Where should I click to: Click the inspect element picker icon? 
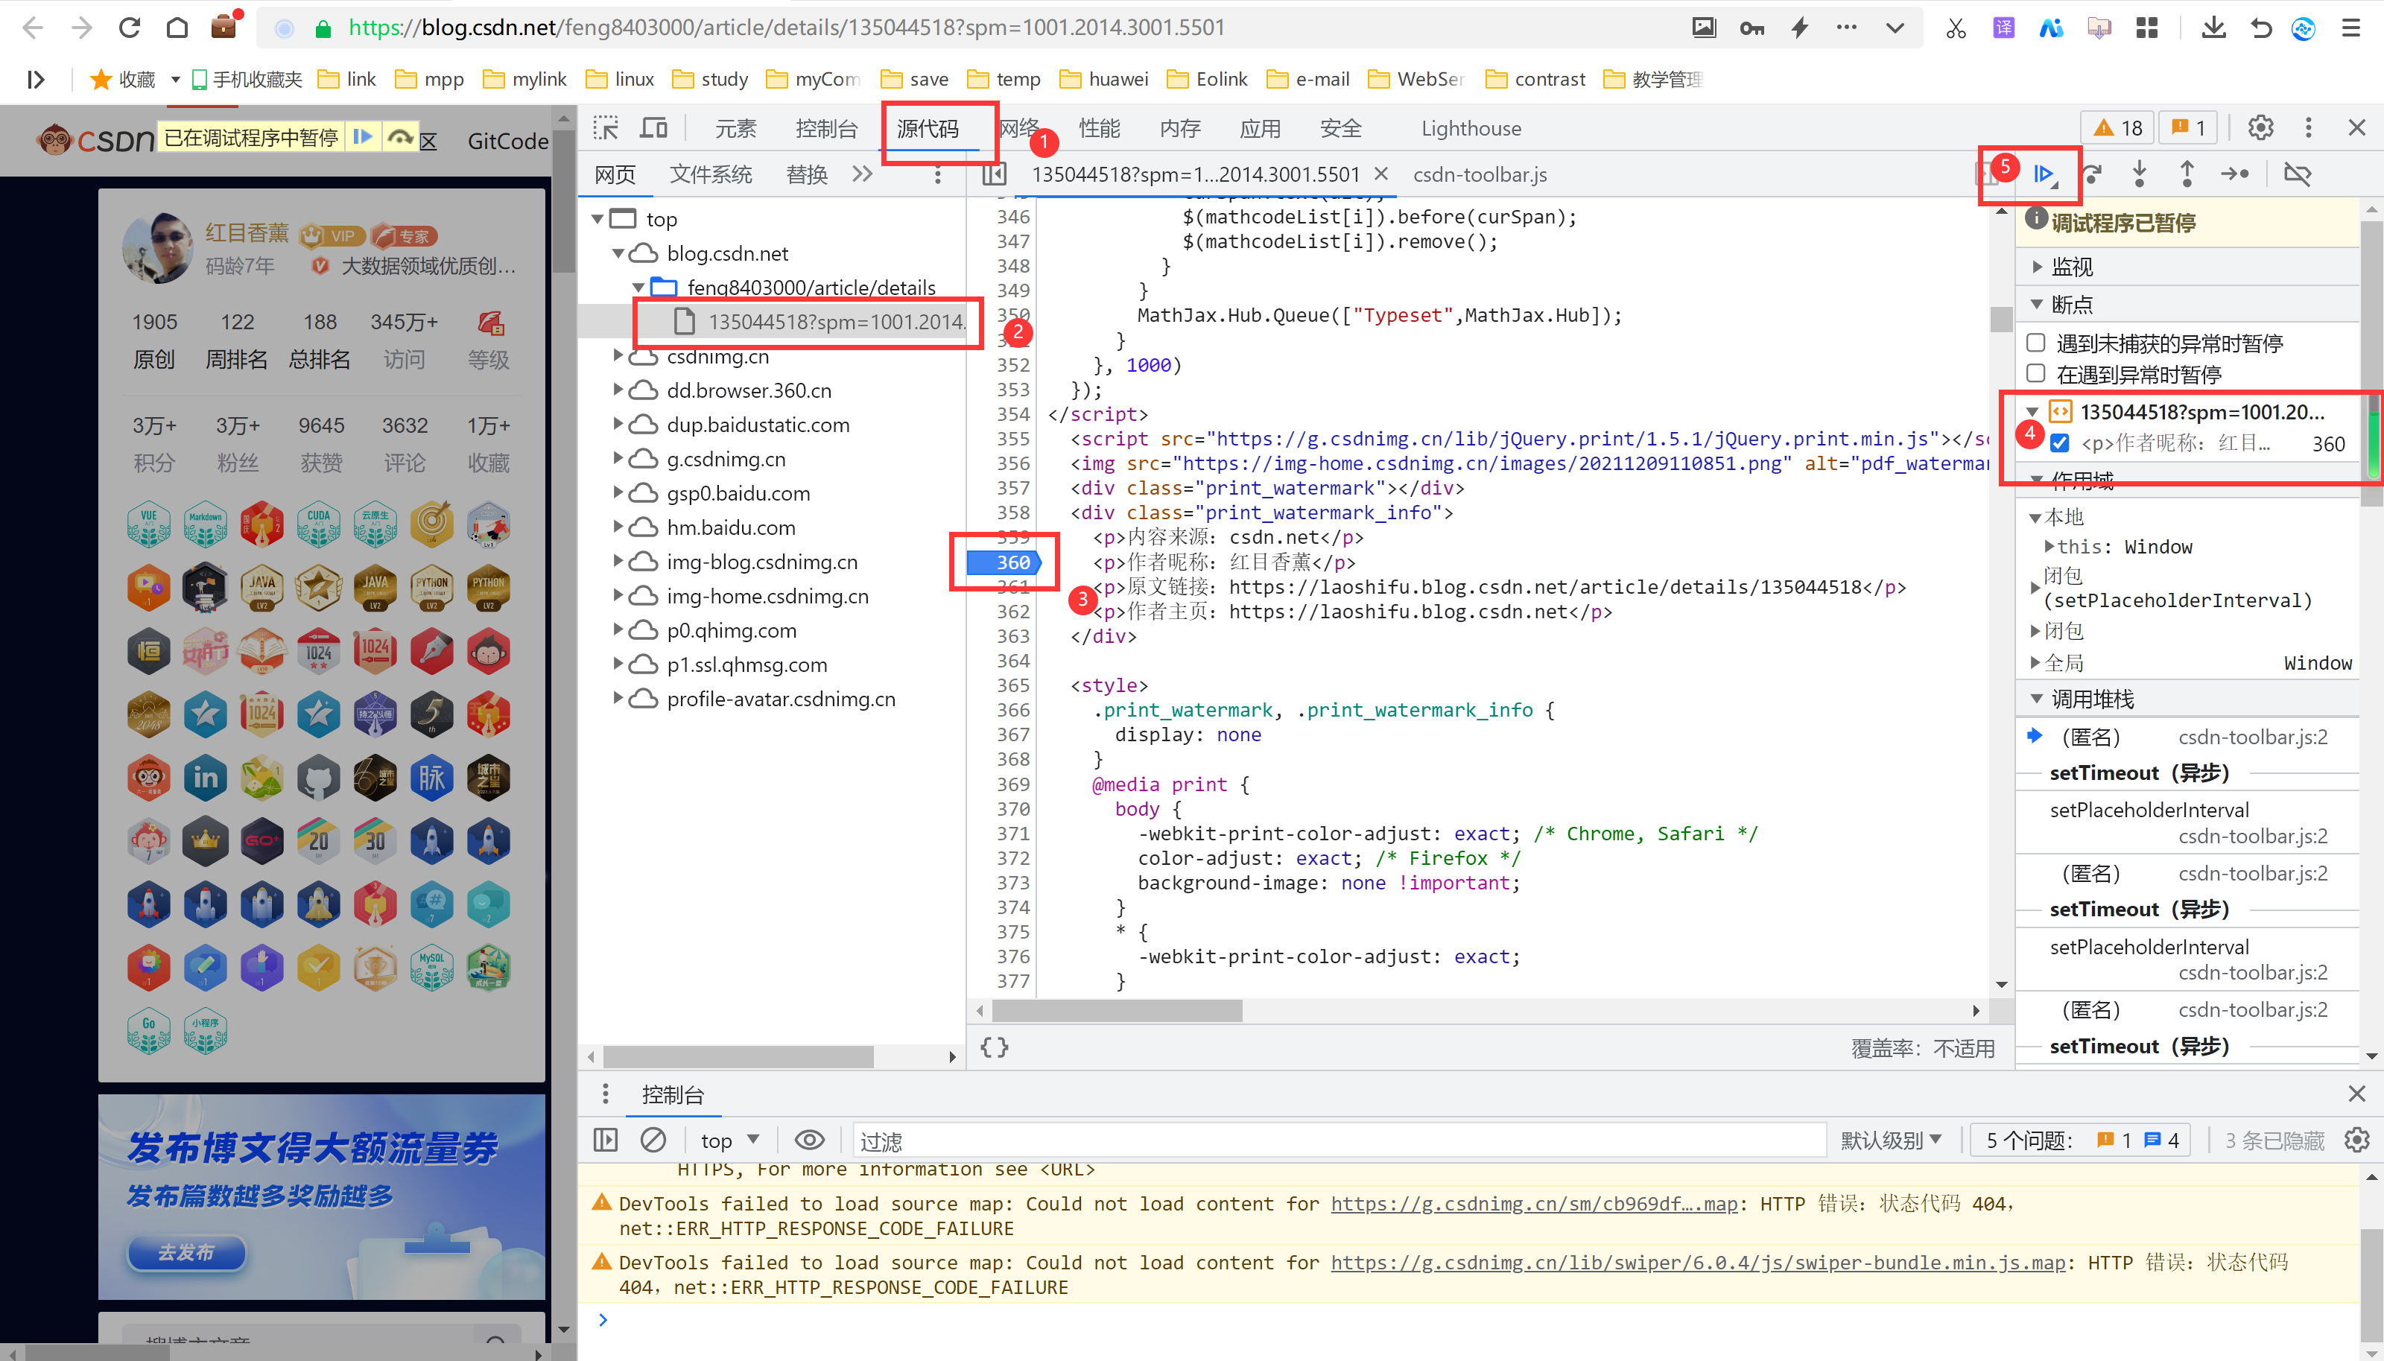[x=606, y=128]
